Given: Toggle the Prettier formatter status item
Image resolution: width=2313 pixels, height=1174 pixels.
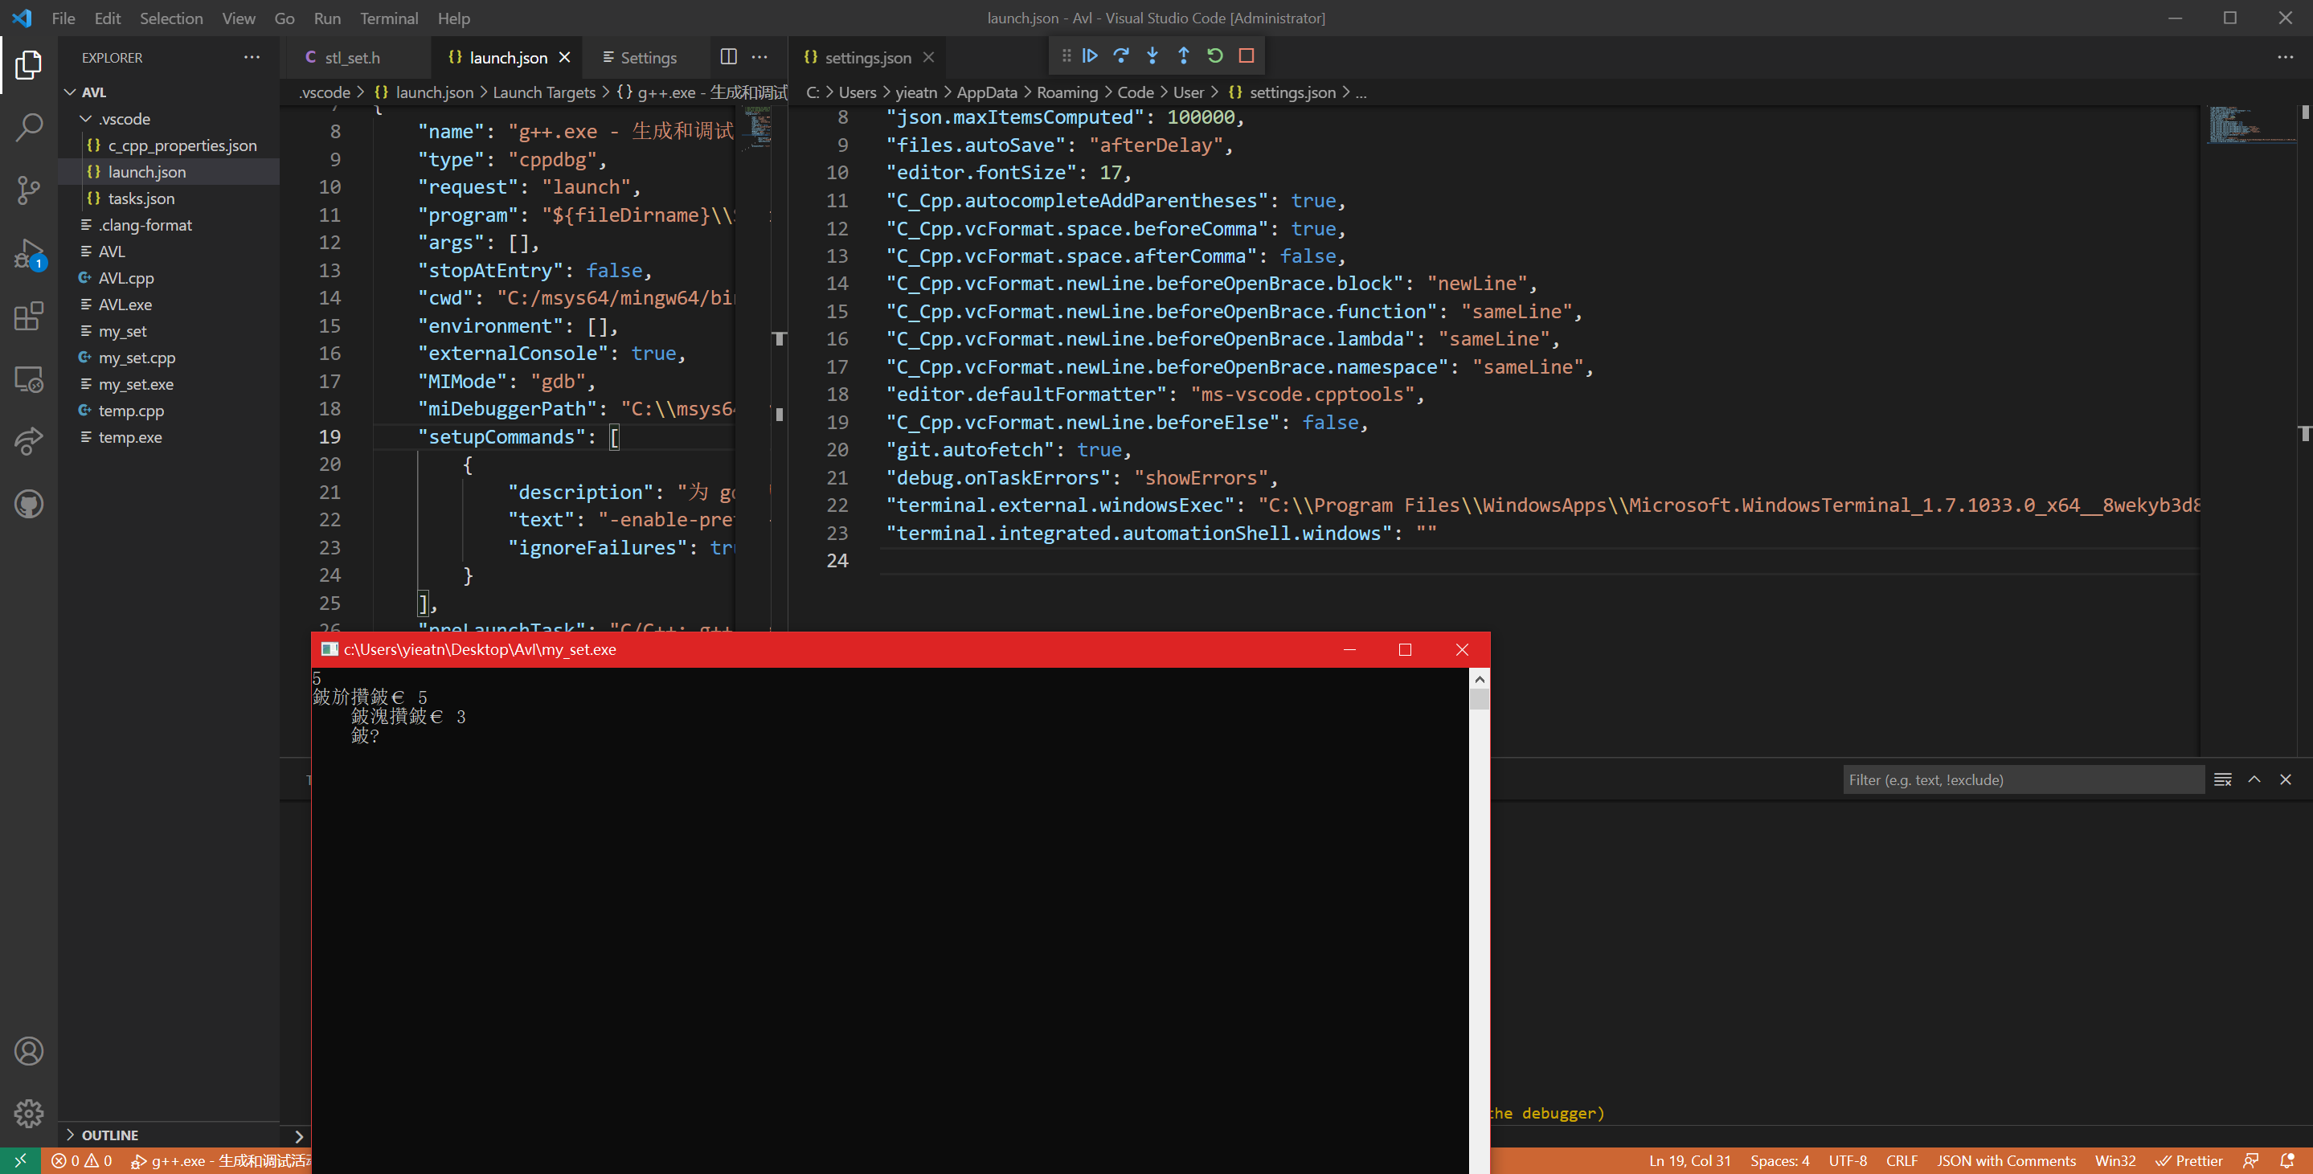Looking at the screenshot, I should pyautogui.click(x=2189, y=1160).
